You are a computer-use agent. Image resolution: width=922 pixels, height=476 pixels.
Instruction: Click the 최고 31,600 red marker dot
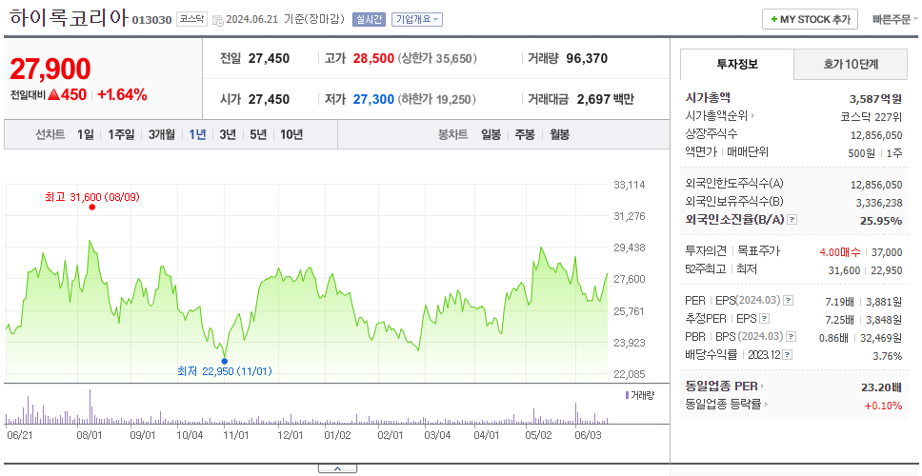click(92, 207)
